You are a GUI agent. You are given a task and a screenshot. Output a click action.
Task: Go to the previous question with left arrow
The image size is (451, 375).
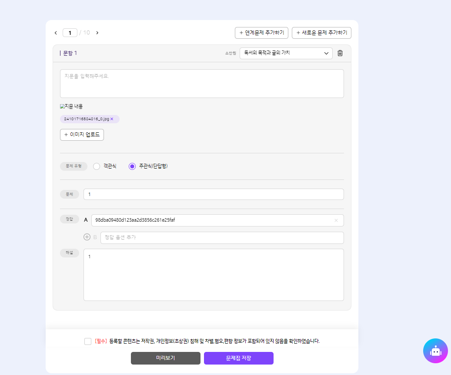(56, 33)
